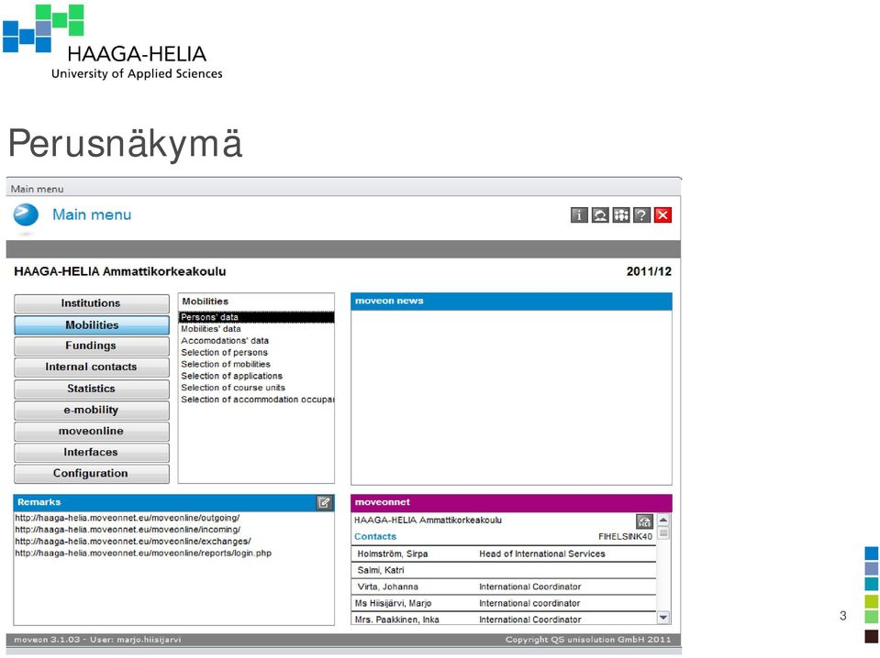Click the moveon 3.1.03 user status text
This screenshot has width=880, height=658.
click(97, 640)
